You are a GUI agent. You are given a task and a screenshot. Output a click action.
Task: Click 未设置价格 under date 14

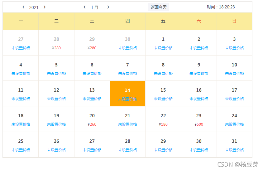tap(127, 99)
